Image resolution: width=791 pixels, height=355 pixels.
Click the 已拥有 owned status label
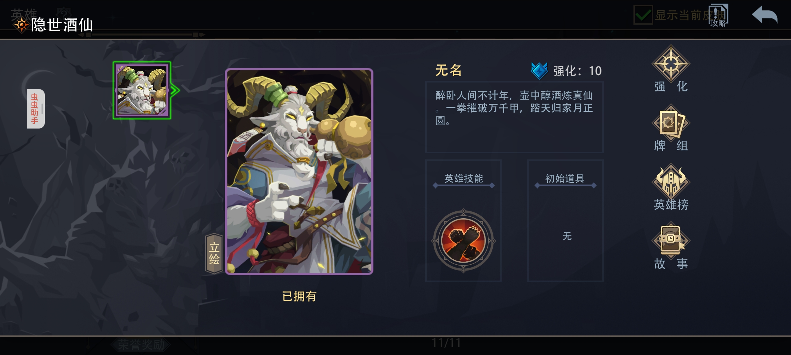[299, 296]
